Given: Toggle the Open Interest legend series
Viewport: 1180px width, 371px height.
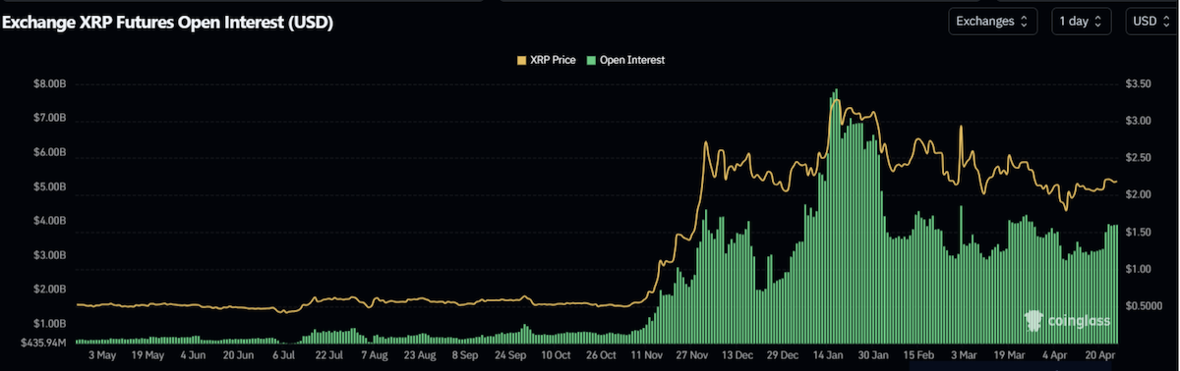Looking at the screenshot, I should click(625, 60).
